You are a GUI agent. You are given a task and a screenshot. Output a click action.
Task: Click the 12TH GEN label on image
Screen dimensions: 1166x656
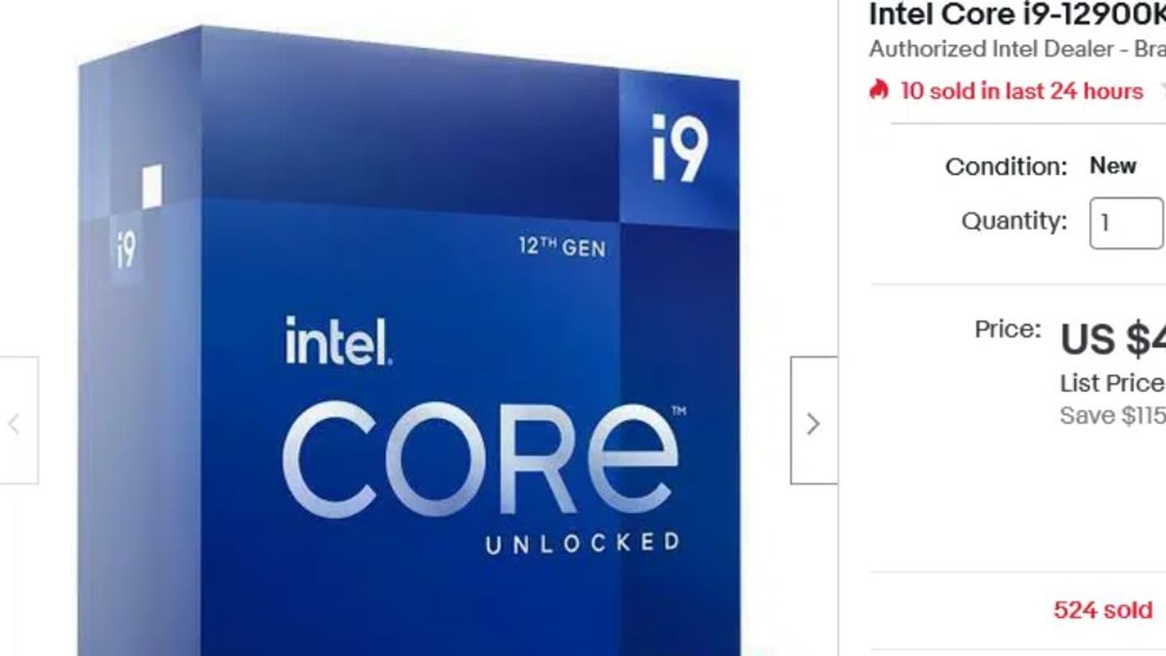click(x=562, y=246)
